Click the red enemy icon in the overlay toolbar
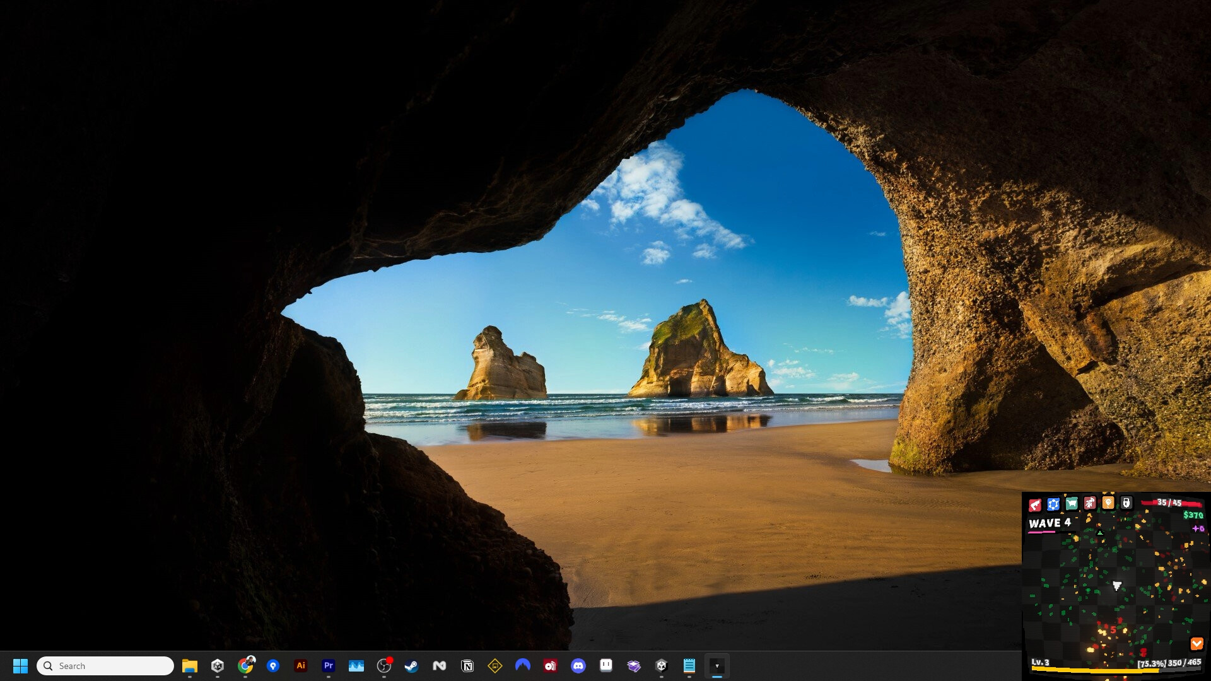1211x681 pixels. pos(1089,504)
